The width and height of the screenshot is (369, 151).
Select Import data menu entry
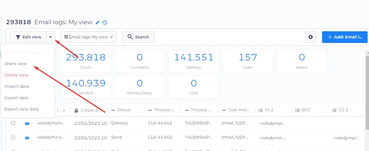click(x=17, y=86)
